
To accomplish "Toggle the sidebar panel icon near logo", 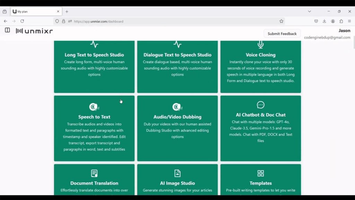I will click(7, 31).
